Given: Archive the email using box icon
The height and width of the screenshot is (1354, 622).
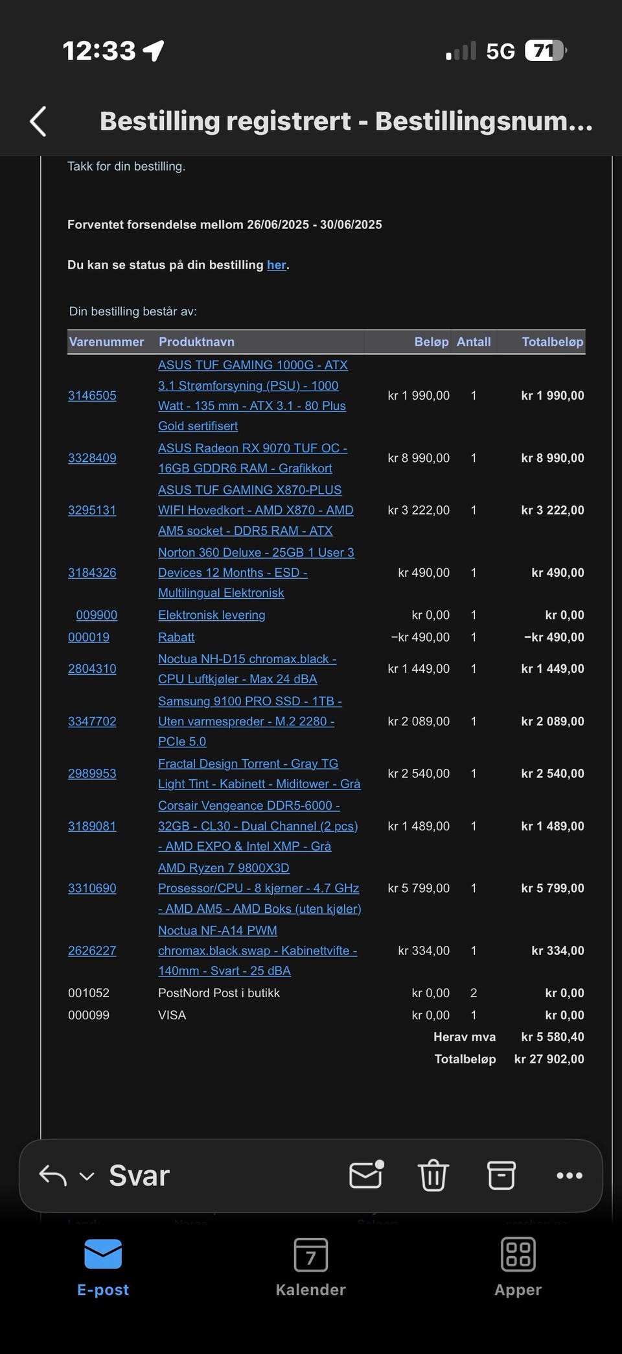Looking at the screenshot, I should (x=501, y=1175).
